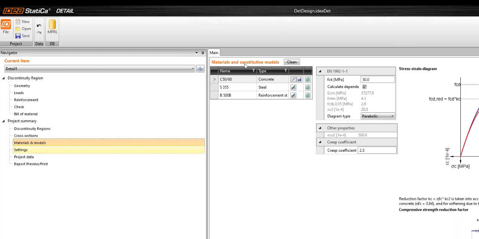Viewport: 479px width, 239px height.
Task: Edit the S 355 steel material
Action: click(293, 87)
